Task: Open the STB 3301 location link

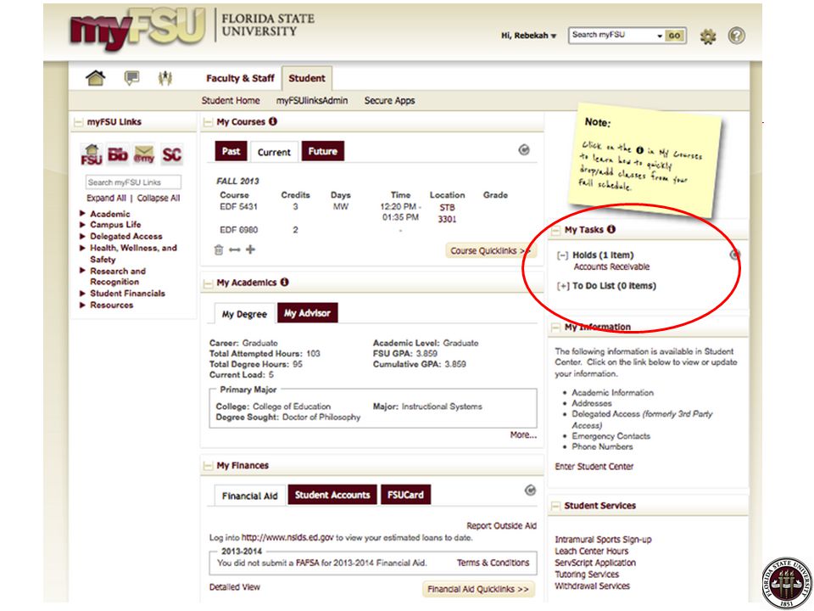Action: [447, 213]
